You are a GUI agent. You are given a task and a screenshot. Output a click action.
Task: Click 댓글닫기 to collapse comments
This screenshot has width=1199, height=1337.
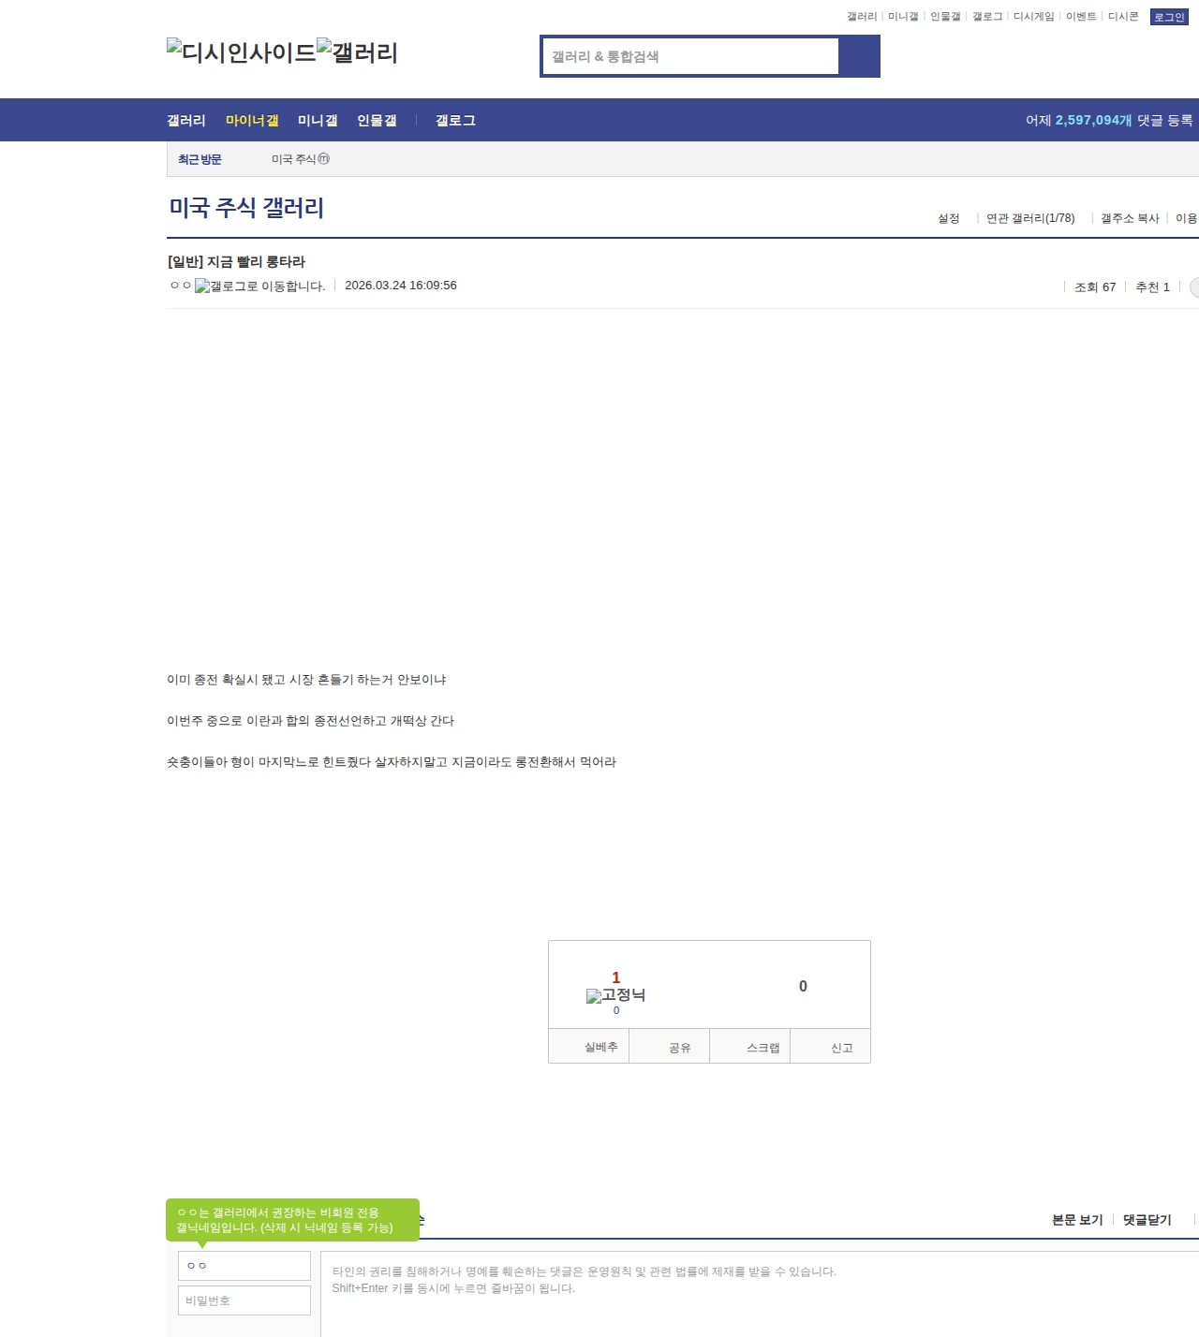pos(1147,1220)
